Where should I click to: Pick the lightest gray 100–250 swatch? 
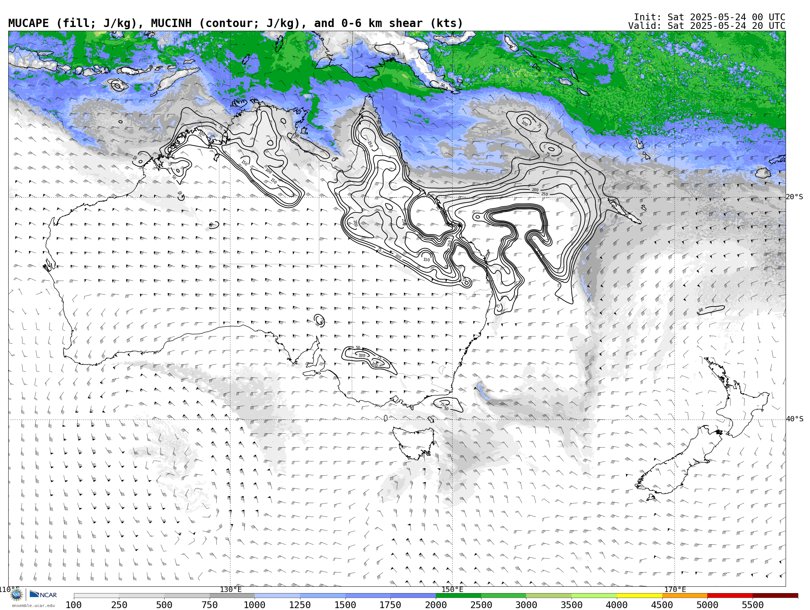[x=96, y=596]
